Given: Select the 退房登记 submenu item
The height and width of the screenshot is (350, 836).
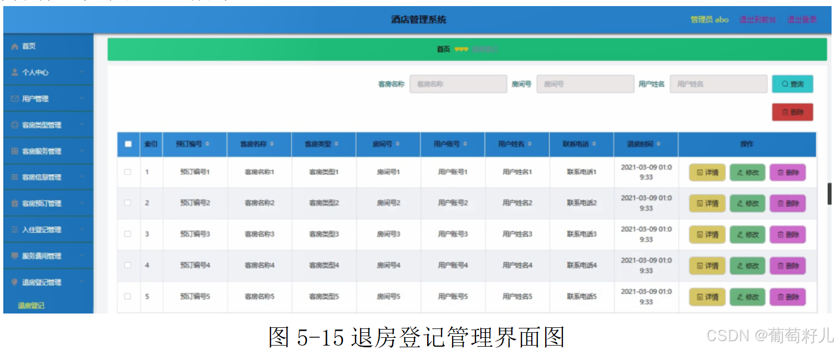Looking at the screenshot, I should coord(31,305).
